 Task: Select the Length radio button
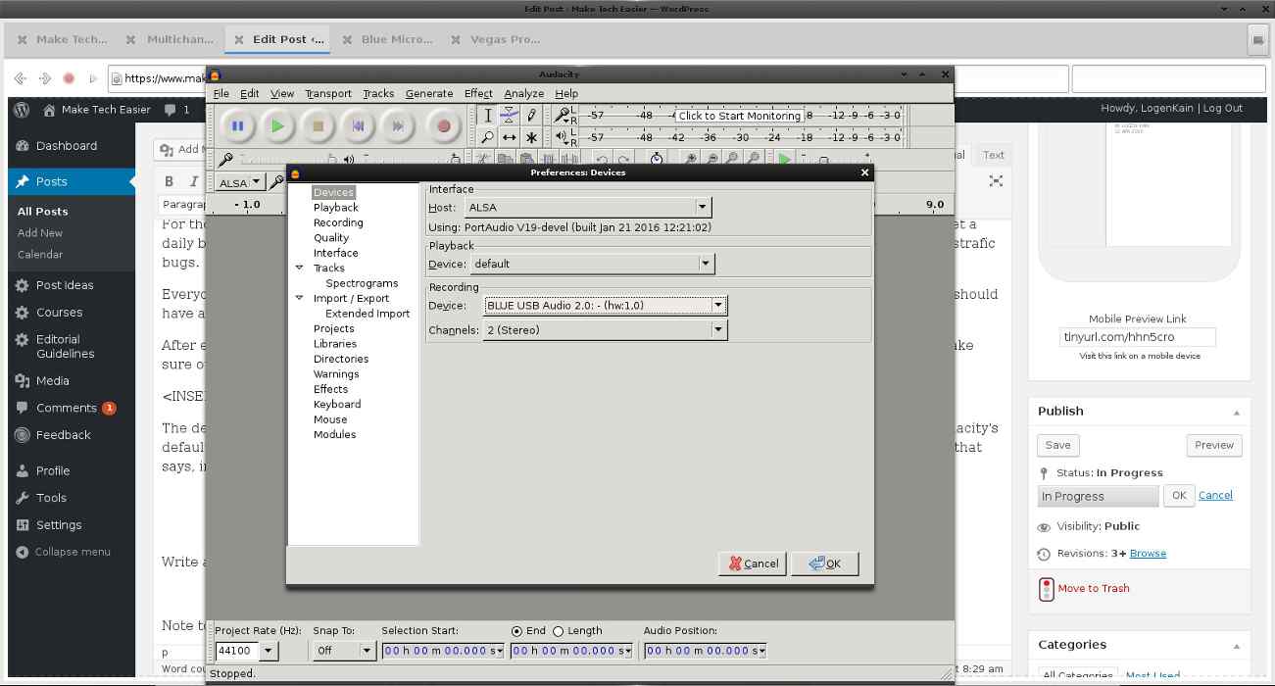tap(559, 630)
